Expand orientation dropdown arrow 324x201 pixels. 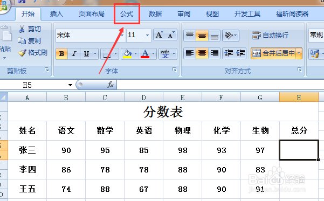236,36
